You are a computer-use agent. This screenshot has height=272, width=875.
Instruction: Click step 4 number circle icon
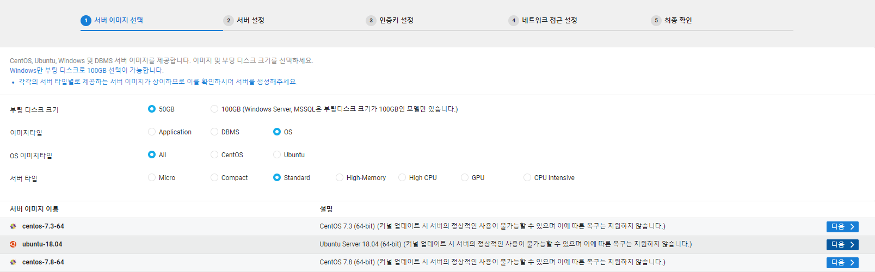514,21
